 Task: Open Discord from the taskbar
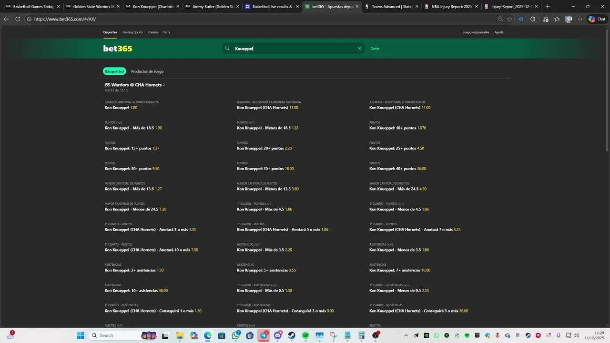[278, 335]
